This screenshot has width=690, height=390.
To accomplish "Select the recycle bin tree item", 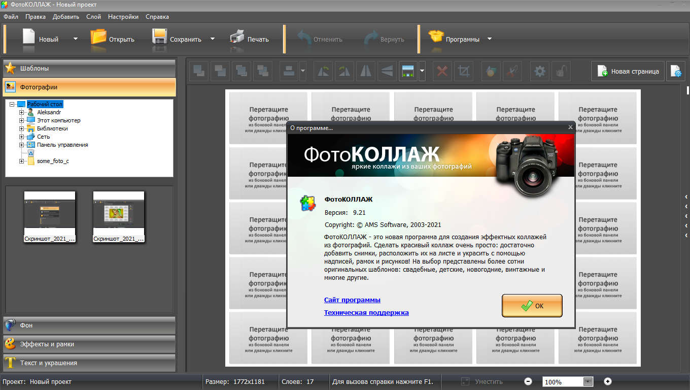I will pos(30,153).
